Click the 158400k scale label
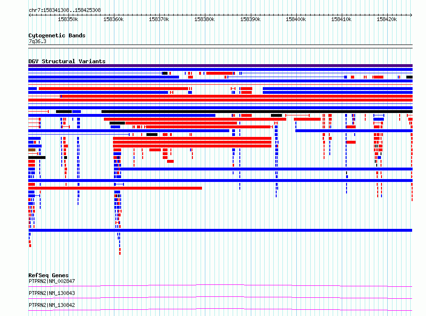The image size is (426, 316). tap(296, 19)
